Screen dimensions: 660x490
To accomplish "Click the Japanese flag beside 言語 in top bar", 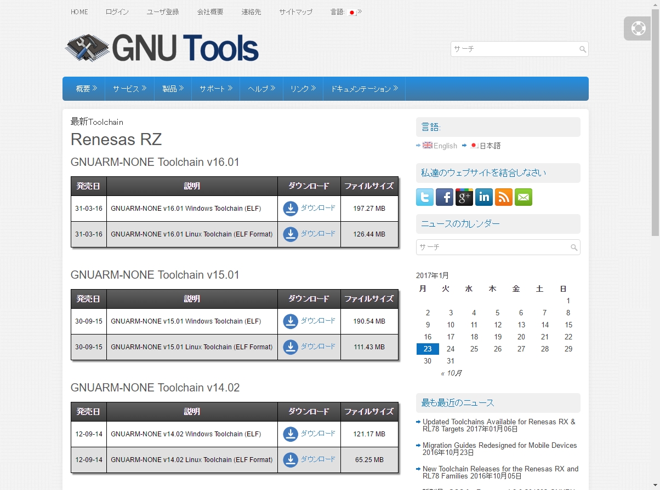I will 352,12.
